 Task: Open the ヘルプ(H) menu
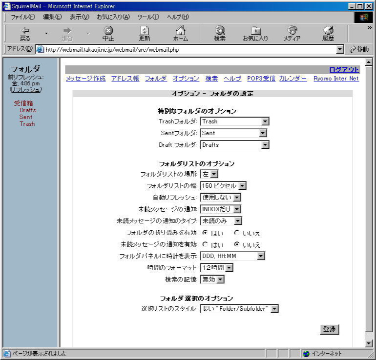(178, 17)
